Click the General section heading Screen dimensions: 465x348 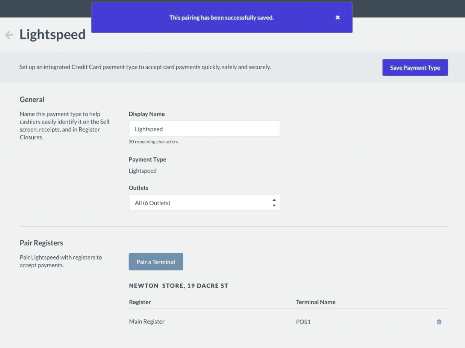coord(32,99)
